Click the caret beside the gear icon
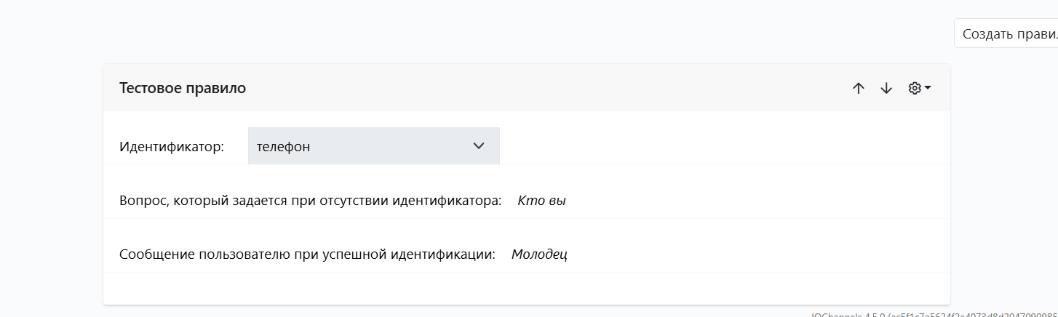This screenshot has width=1058, height=317. point(928,88)
